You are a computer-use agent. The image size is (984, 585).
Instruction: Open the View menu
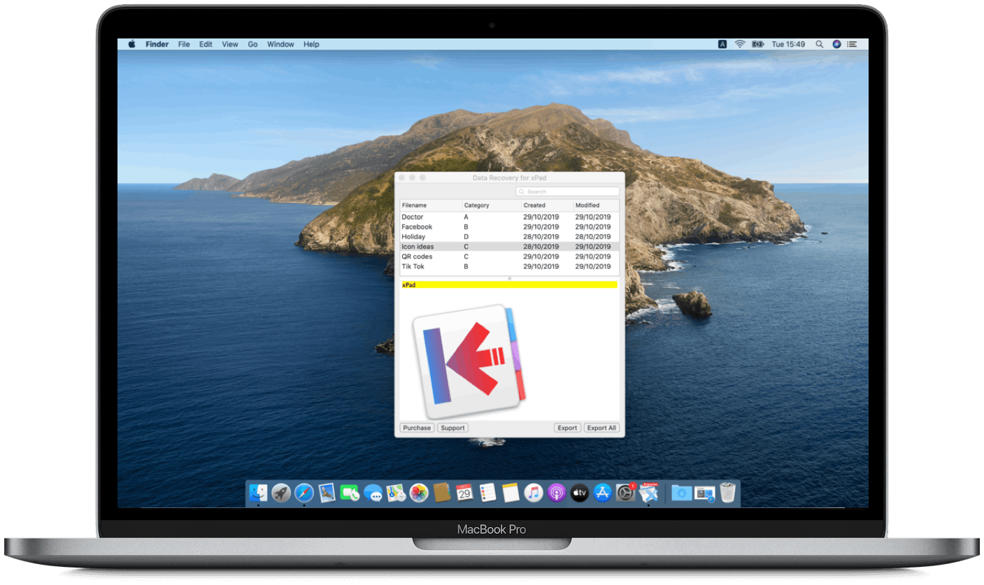[230, 44]
